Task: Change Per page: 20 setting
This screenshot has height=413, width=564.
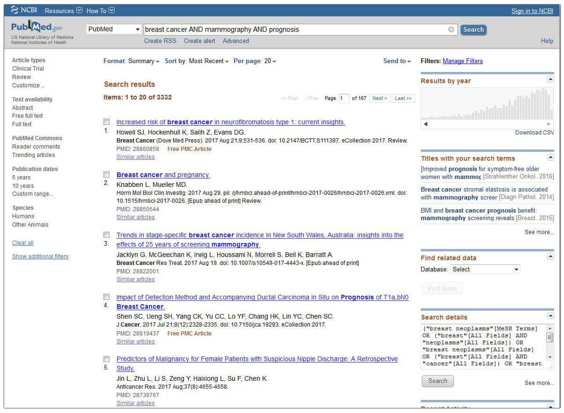Action: [255, 61]
